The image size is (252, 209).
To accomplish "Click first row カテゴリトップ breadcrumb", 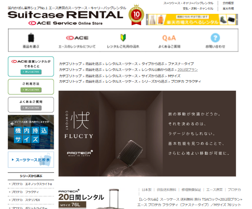I will tap(70, 64).
